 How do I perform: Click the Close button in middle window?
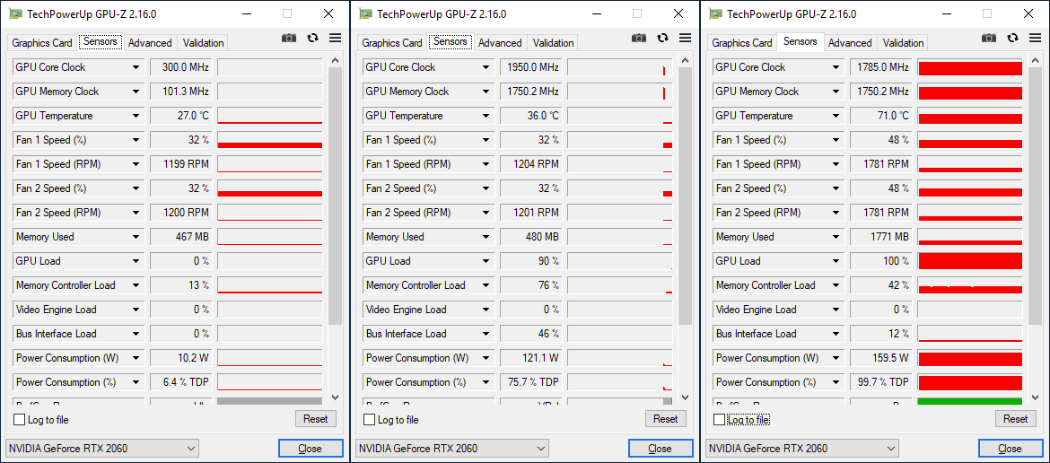pyautogui.click(x=660, y=448)
